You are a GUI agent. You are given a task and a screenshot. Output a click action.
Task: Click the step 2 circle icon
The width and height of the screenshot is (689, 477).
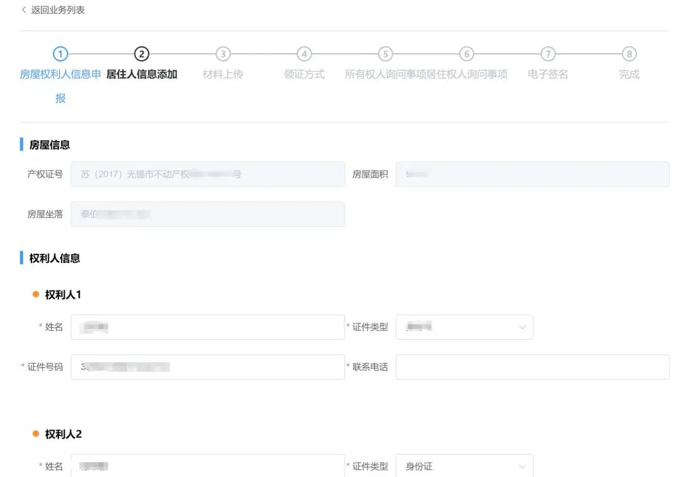point(141,54)
